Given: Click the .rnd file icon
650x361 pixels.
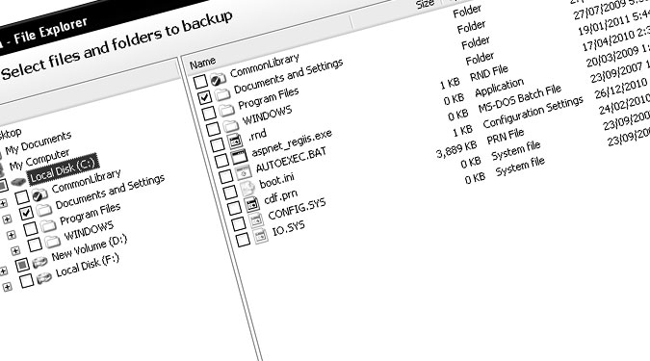Looking at the screenshot, I should (x=235, y=142).
